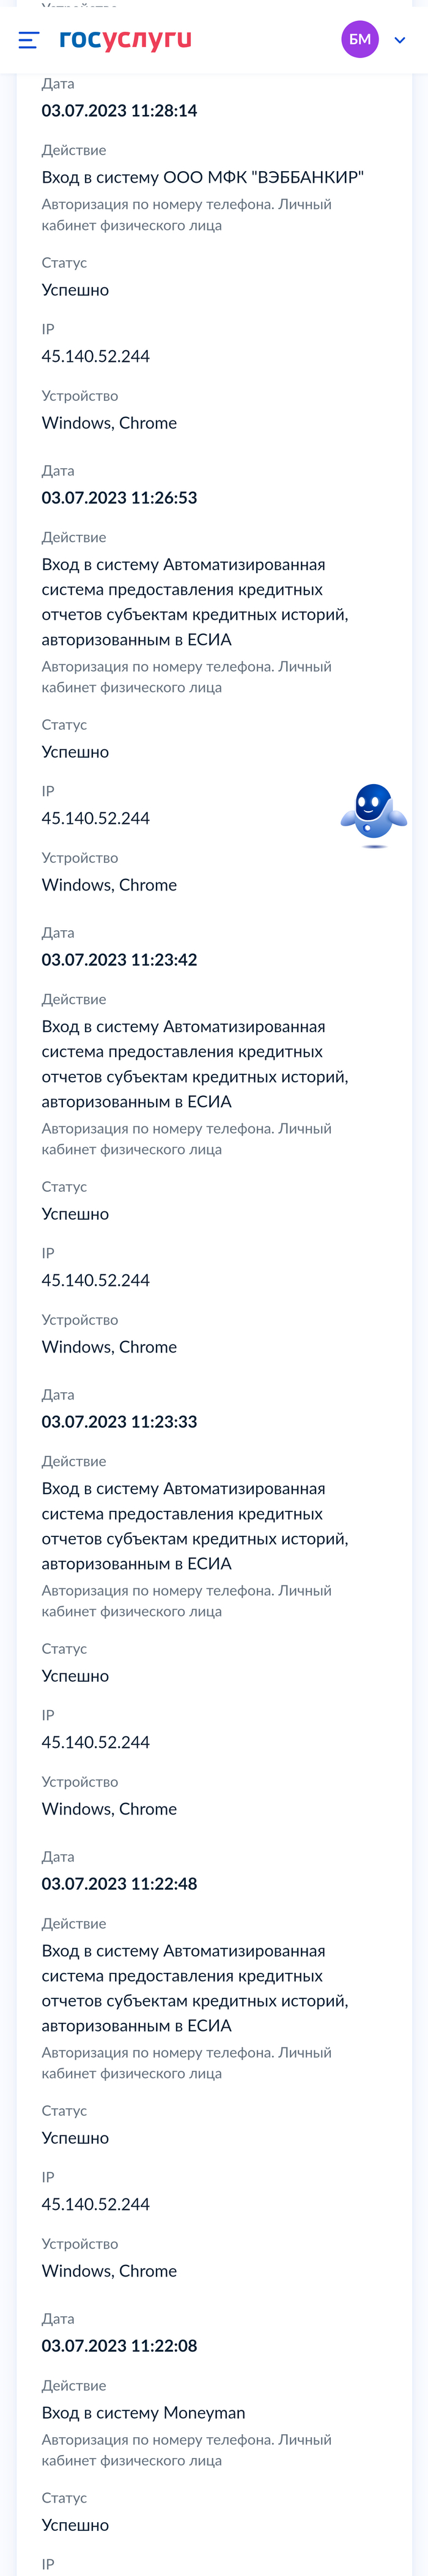The image size is (428, 2576).
Task: Select the date 03.07.2023 11:28:14
Action: point(119,111)
